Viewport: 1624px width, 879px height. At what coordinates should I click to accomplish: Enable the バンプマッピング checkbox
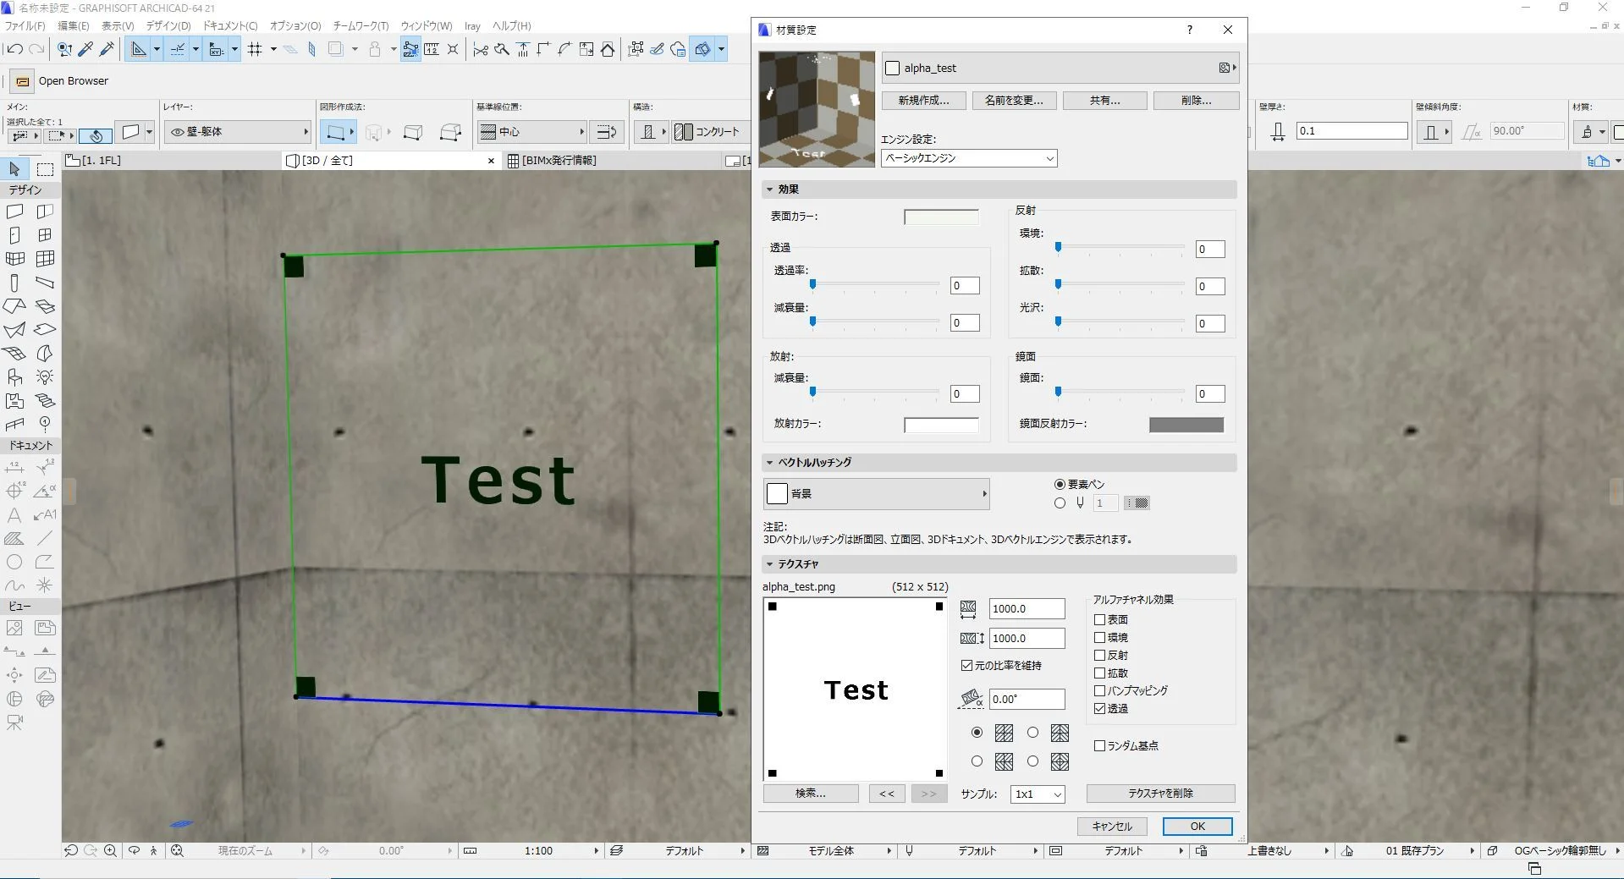pyautogui.click(x=1100, y=690)
